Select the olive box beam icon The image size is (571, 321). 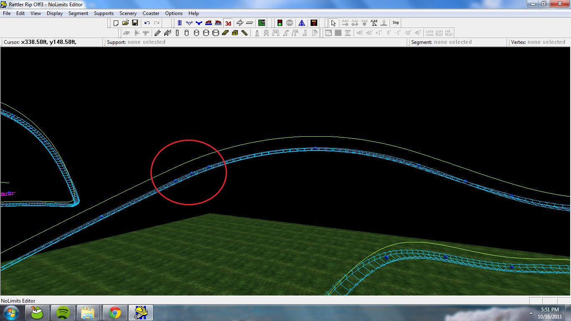tap(235, 33)
